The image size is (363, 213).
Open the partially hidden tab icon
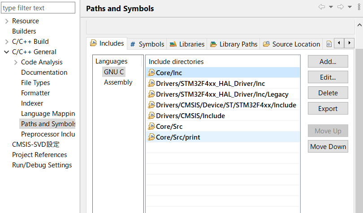[x=329, y=44]
